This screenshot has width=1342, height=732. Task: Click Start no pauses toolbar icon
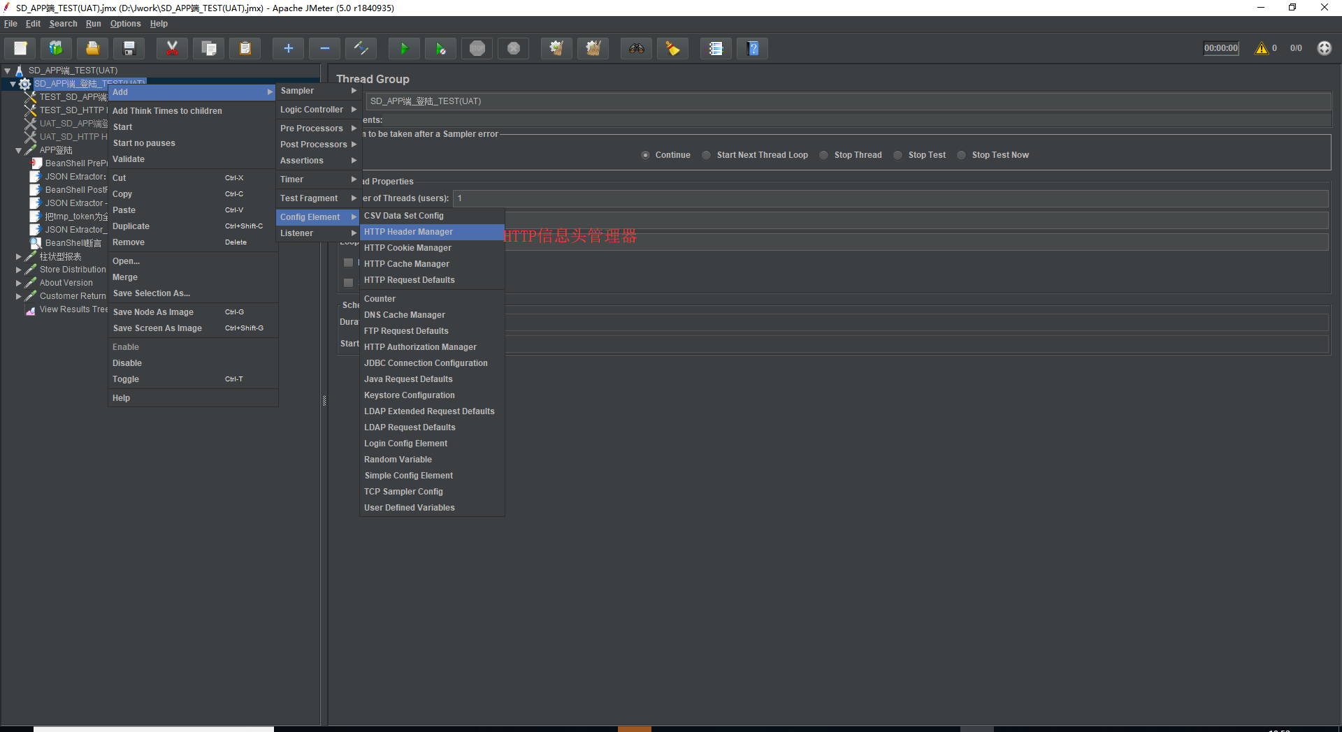[440, 48]
